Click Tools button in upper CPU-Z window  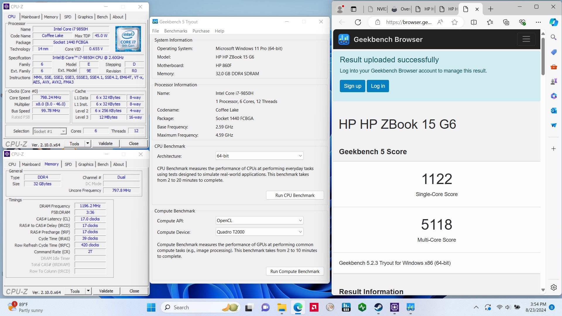point(74,144)
